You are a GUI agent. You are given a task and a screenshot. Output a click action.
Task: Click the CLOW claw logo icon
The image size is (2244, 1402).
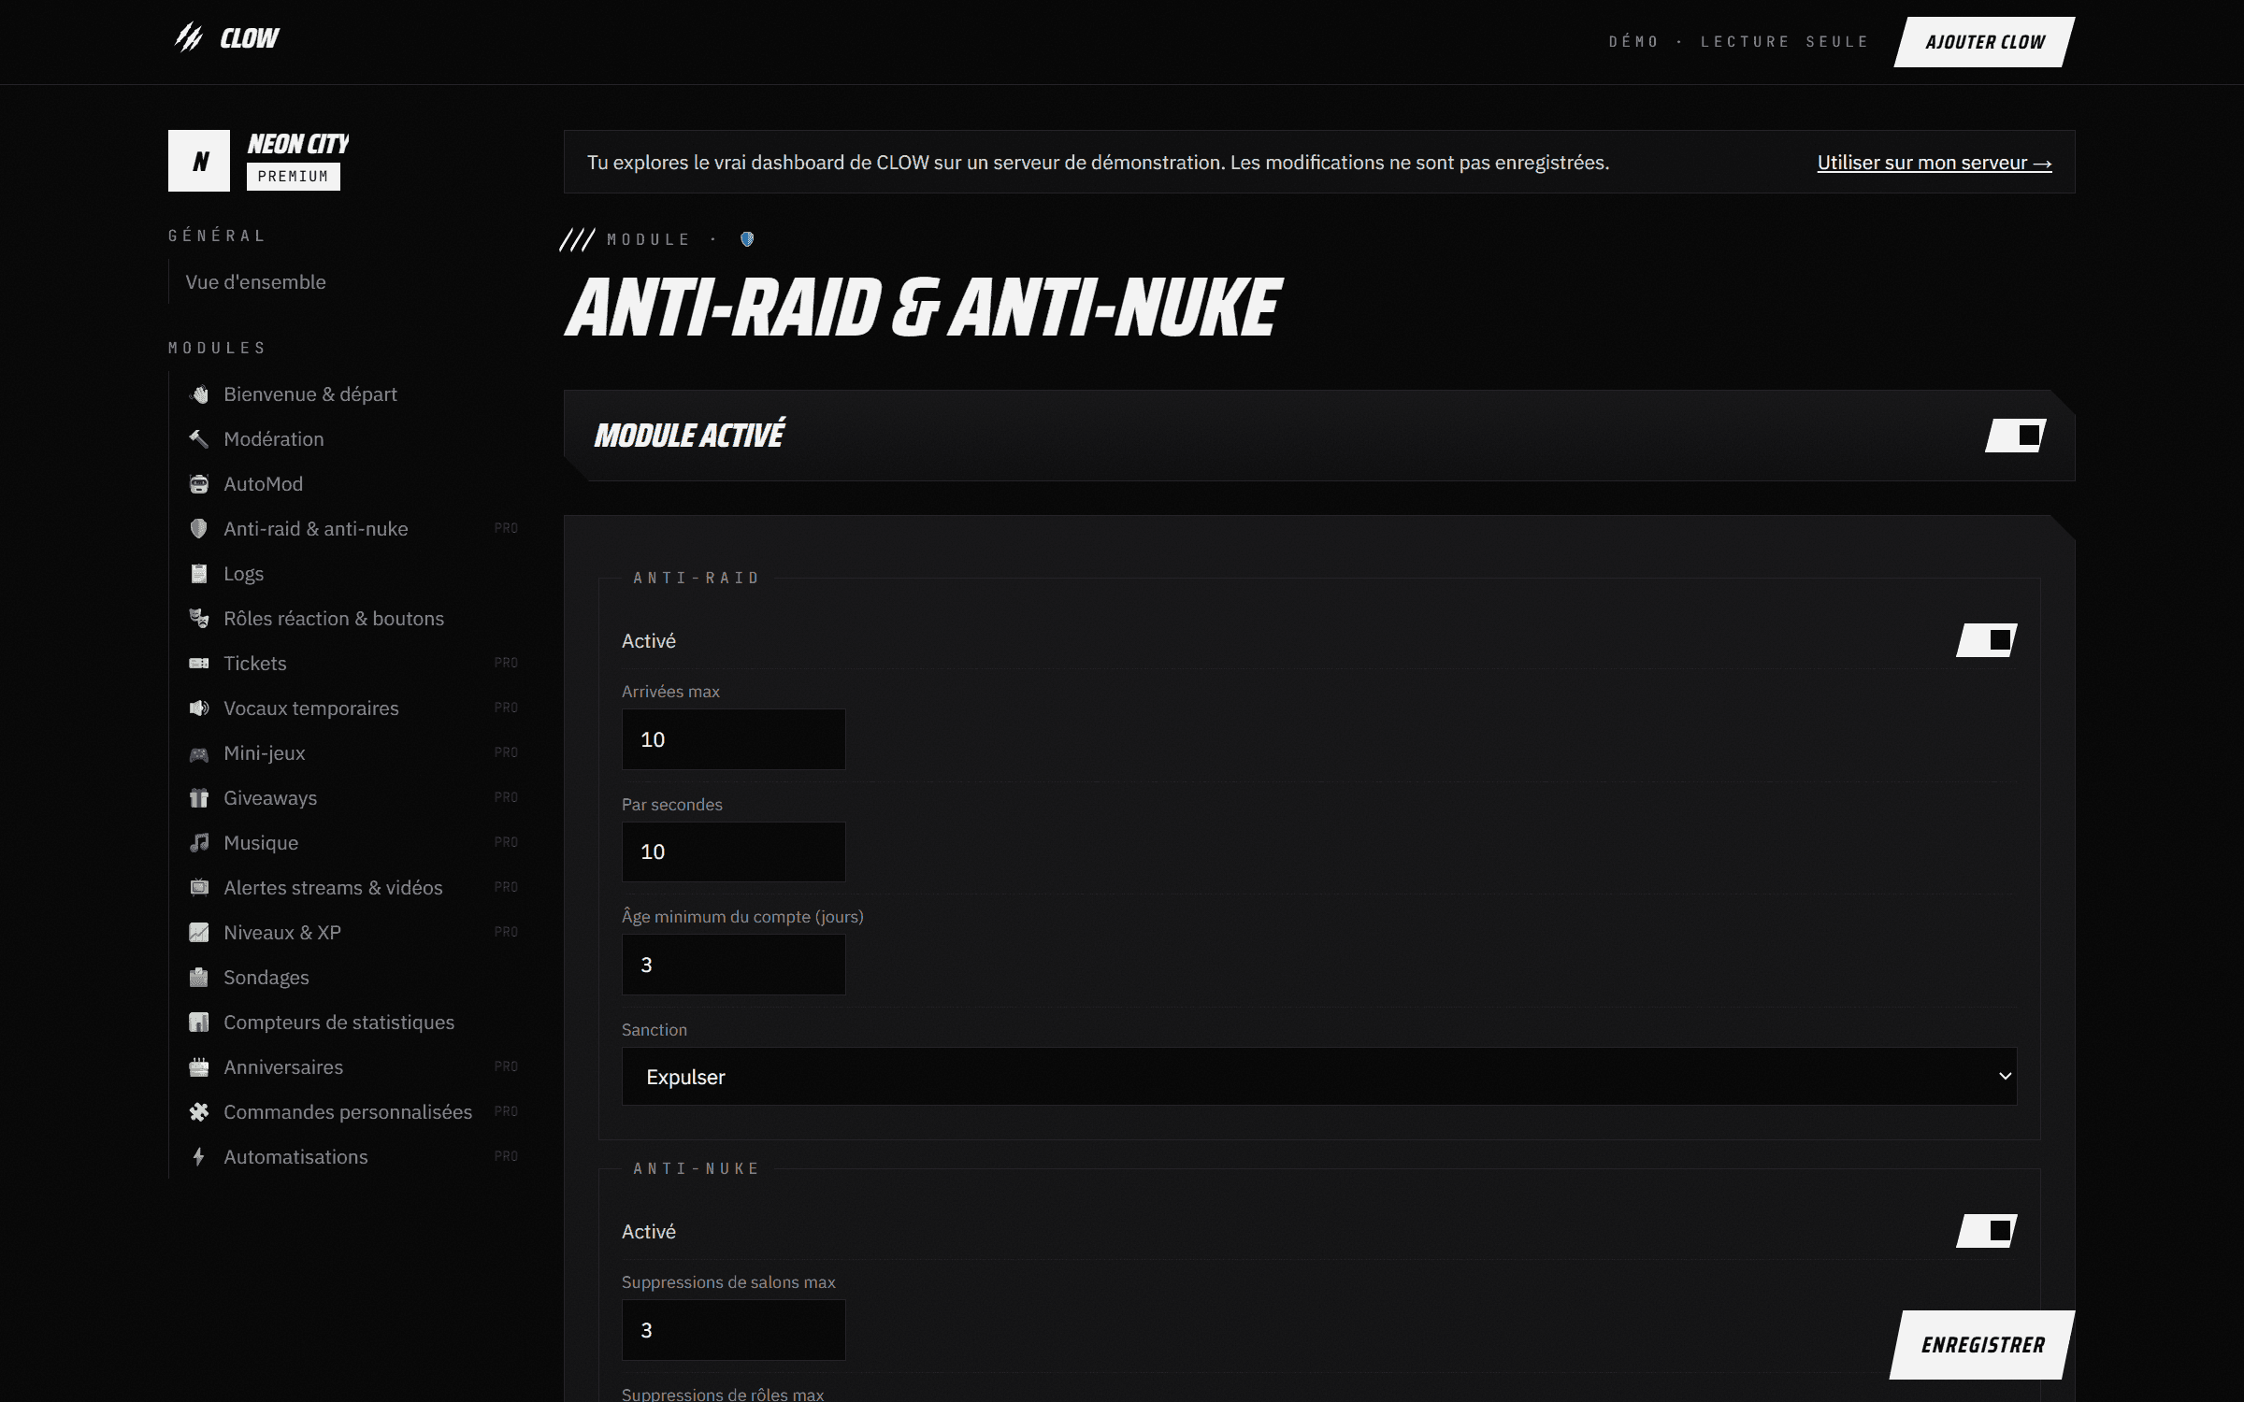tap(189, 37)
